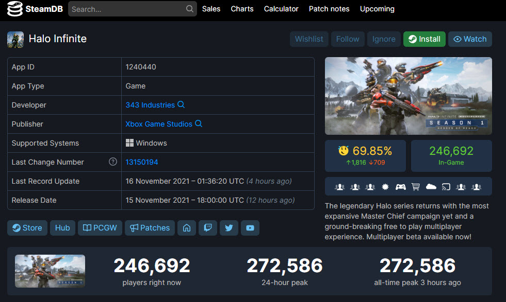Open the YouTube link button

tap(250, 228)
